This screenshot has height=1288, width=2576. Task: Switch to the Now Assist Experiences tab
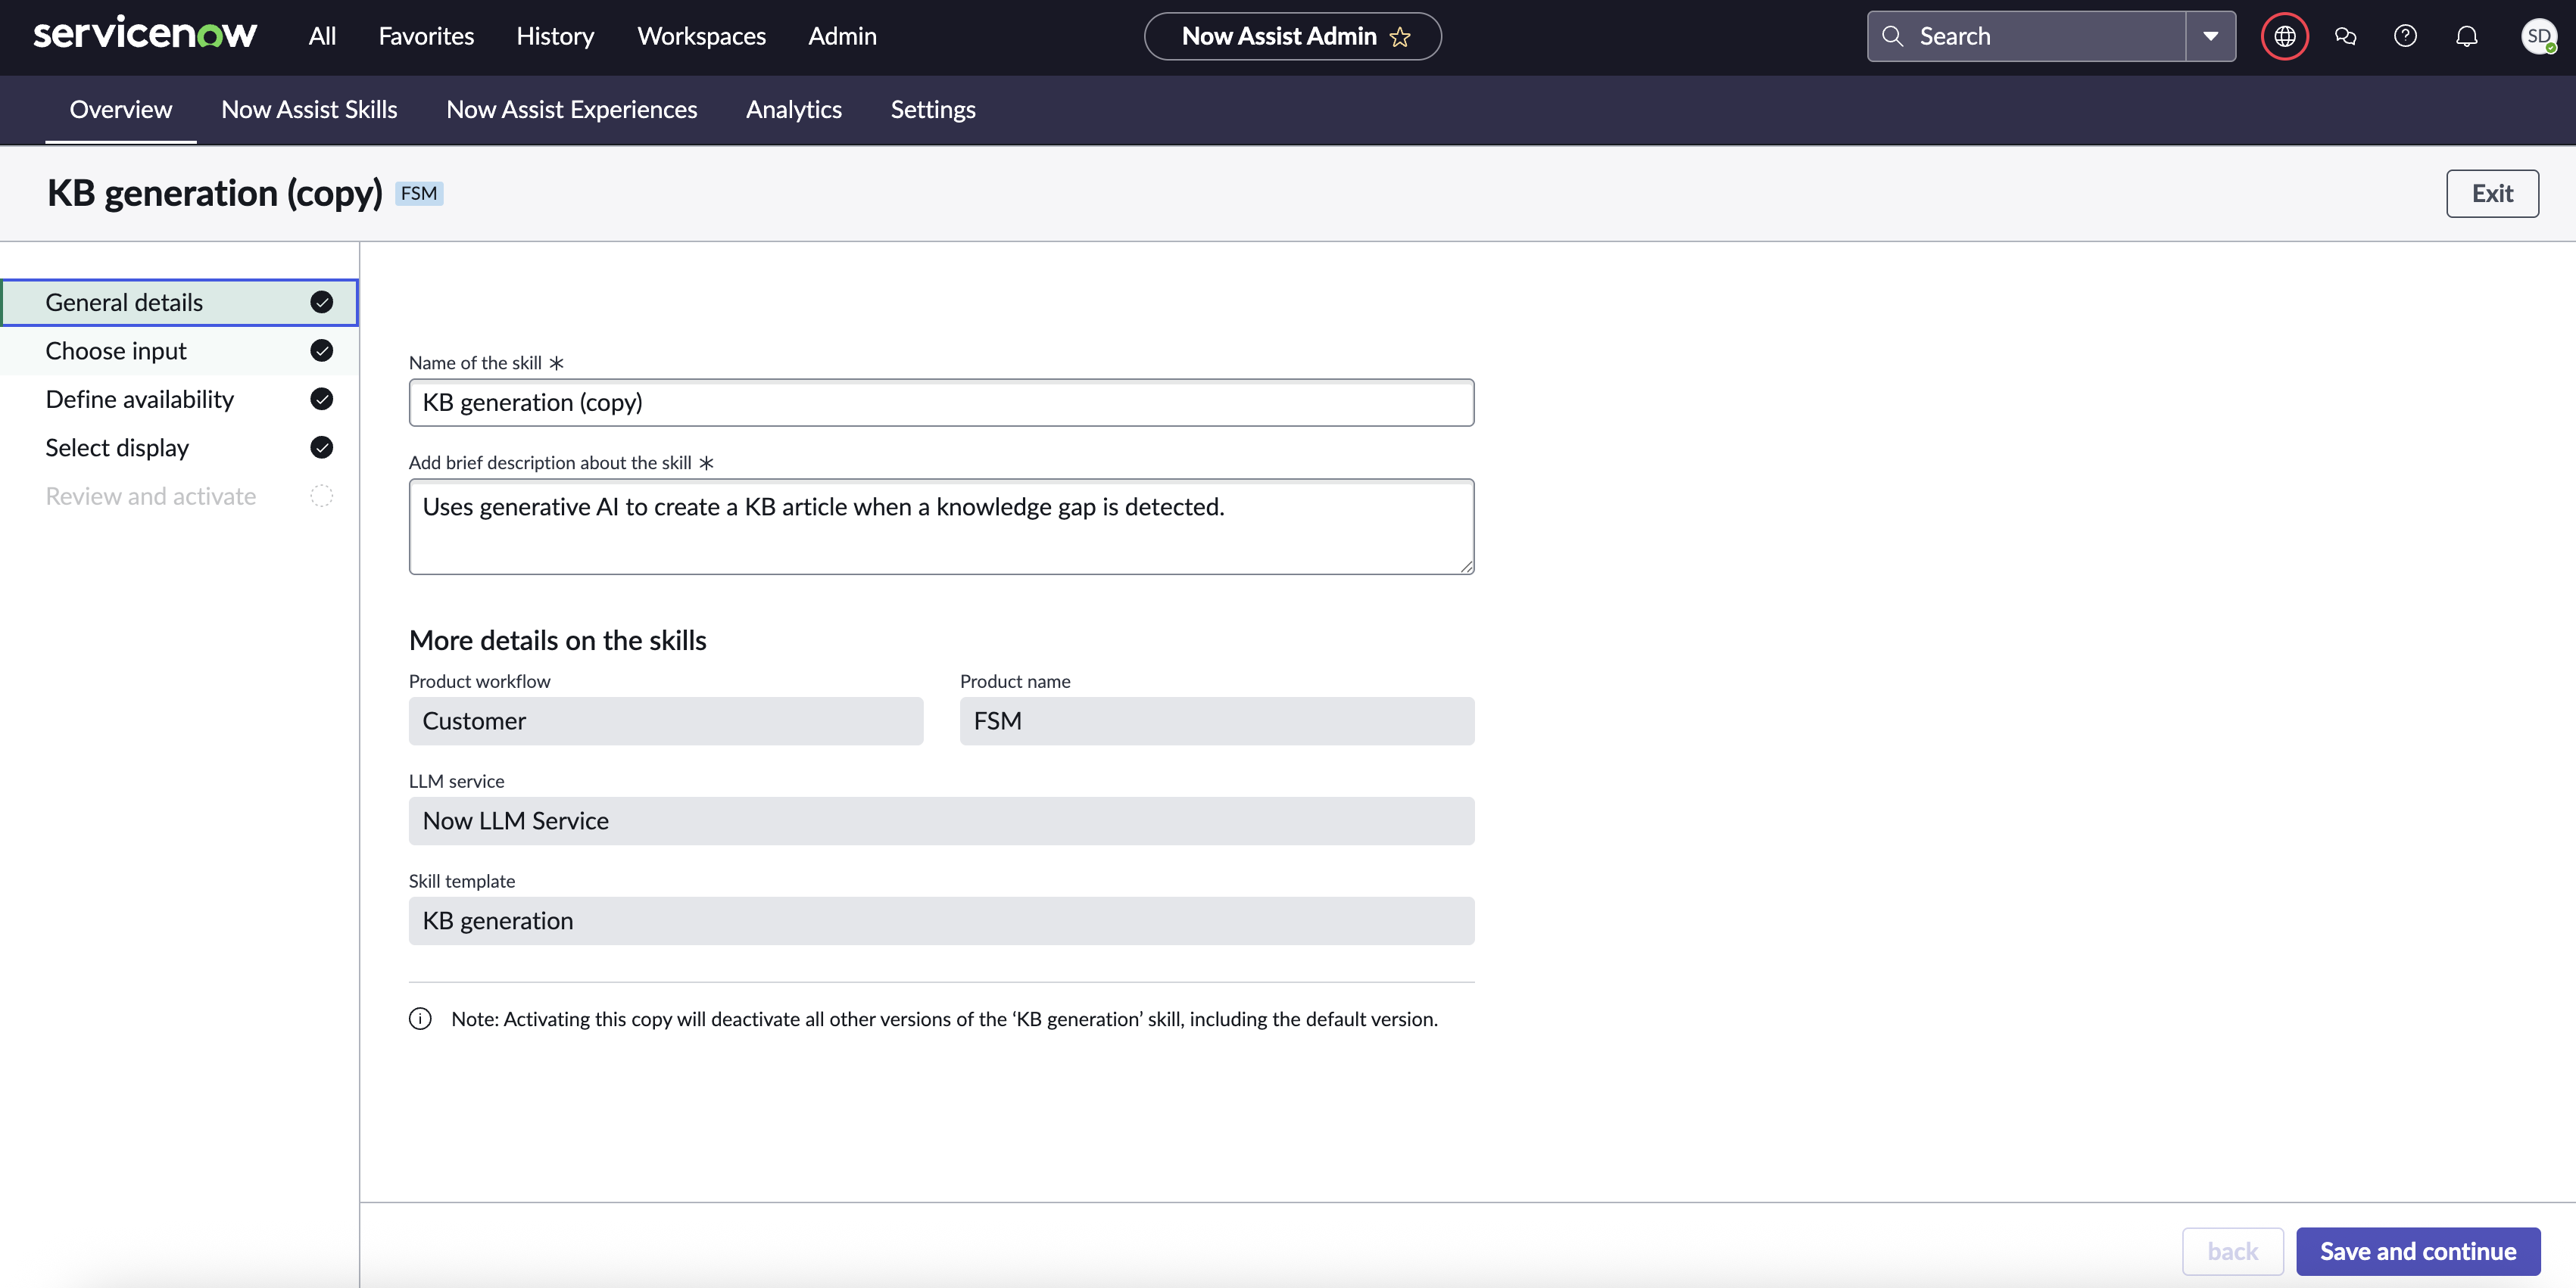(571, 109)
